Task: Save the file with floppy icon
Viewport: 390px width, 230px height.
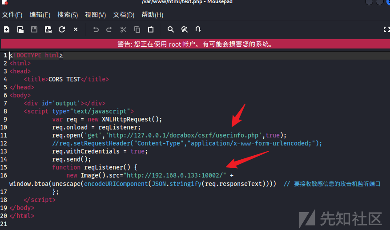Action: pos(34,30)
